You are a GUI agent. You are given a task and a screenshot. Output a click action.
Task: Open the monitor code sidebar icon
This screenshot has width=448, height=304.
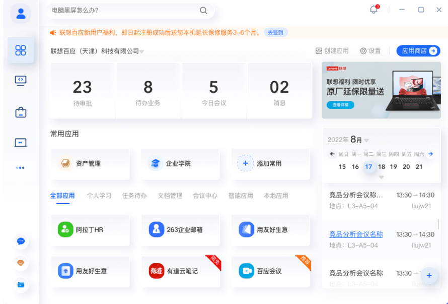tap(21, 81)
